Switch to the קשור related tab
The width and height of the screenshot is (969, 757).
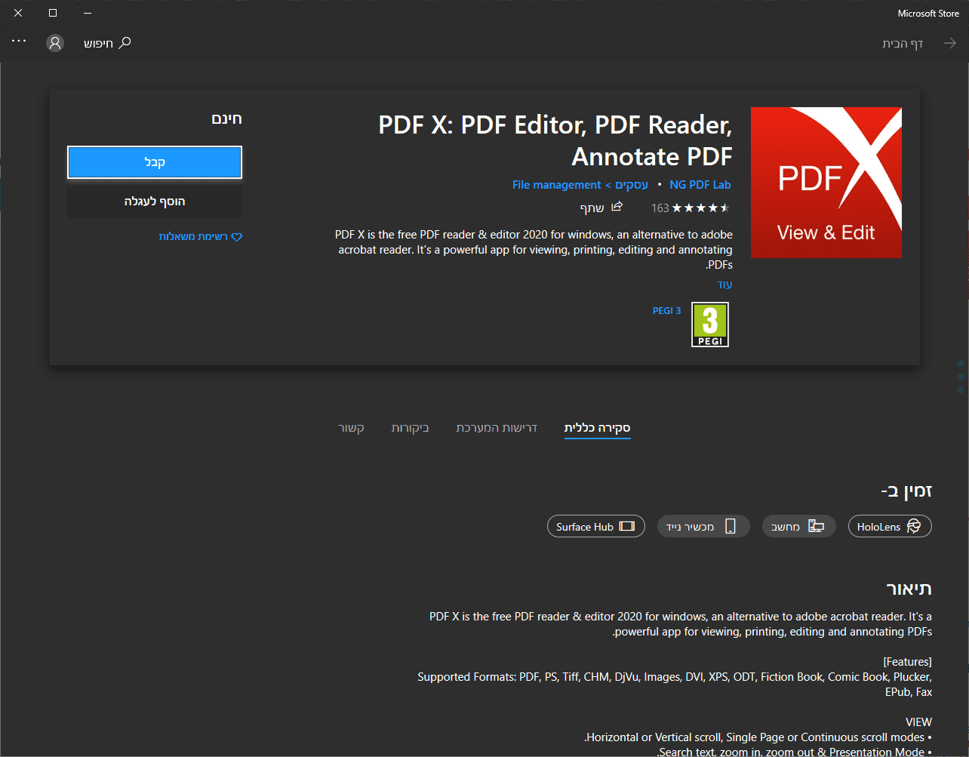tap(352, 428)
